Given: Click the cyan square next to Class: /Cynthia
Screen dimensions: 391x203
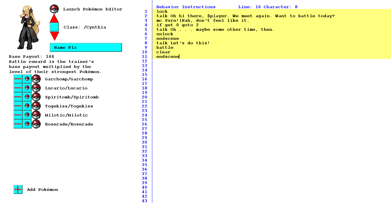Looking at the screenshot, I should [54, 27].
